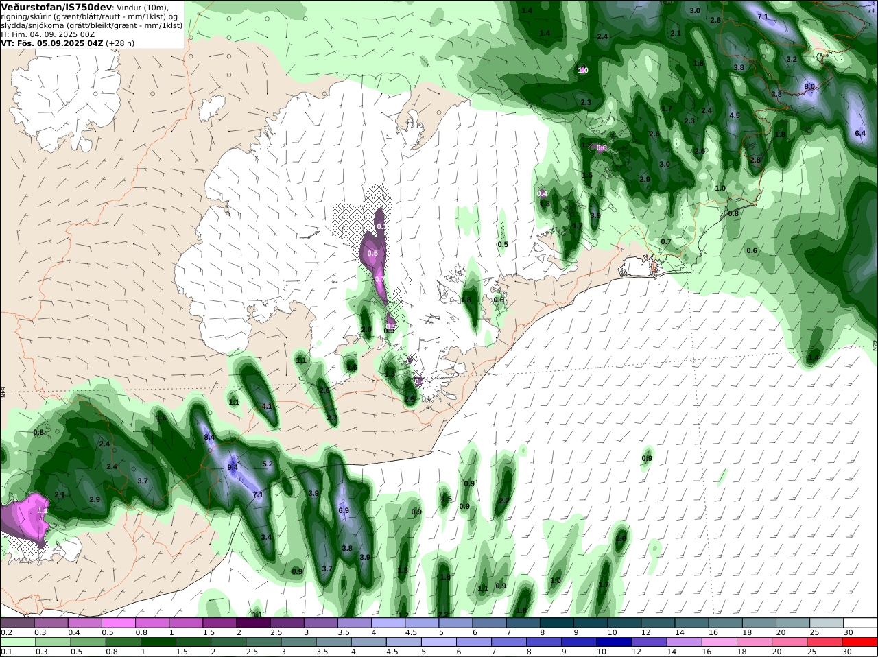This screenshot has width=878, height=657.
Task: Select the 5–6 light lavender rain legend swatch
Action: [440, 642]
